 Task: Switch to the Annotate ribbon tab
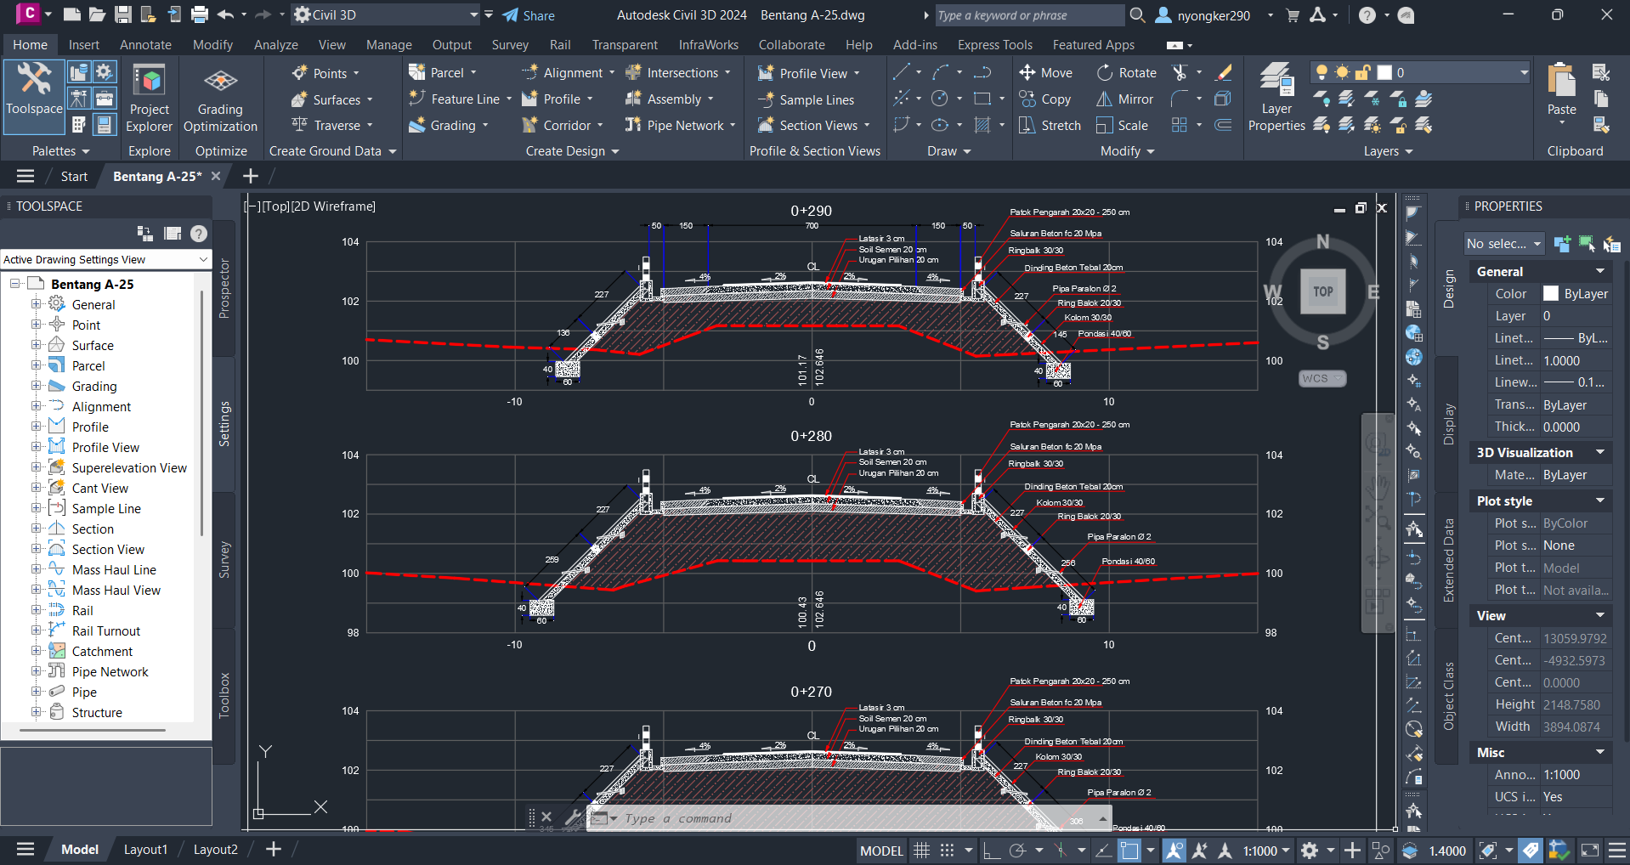(x=145, y=45)
